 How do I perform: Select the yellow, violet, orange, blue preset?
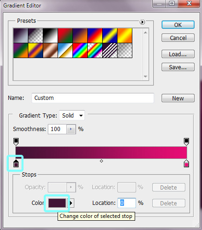[35, 51]
